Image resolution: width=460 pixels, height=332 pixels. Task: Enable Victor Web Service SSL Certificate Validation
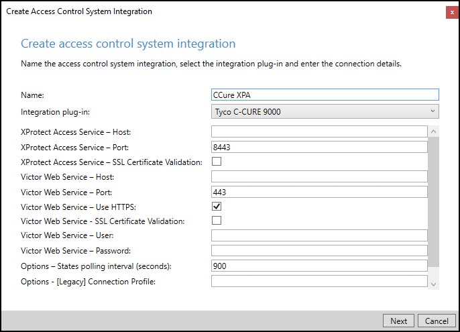217,221
